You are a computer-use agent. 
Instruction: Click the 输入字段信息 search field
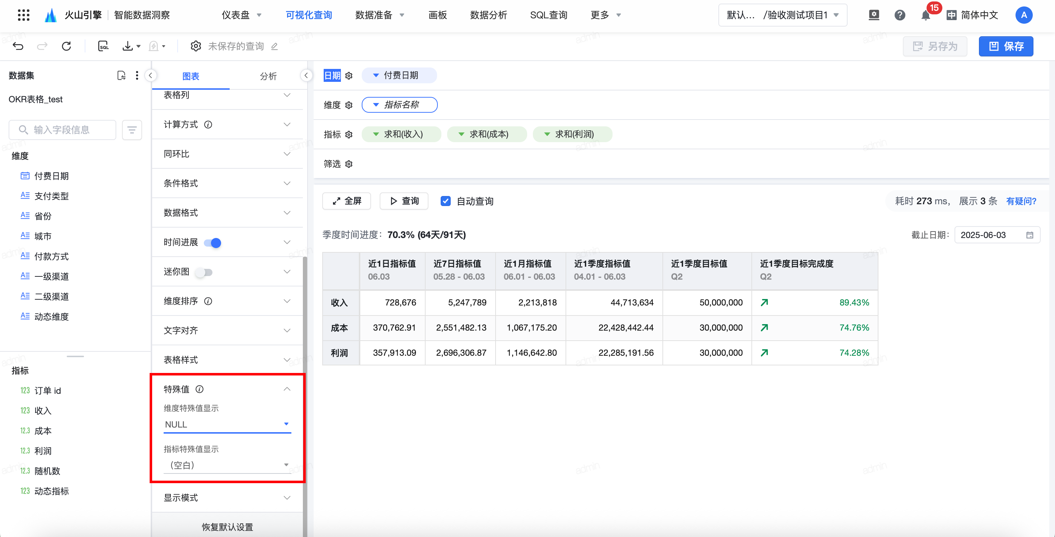coord(62,130)
